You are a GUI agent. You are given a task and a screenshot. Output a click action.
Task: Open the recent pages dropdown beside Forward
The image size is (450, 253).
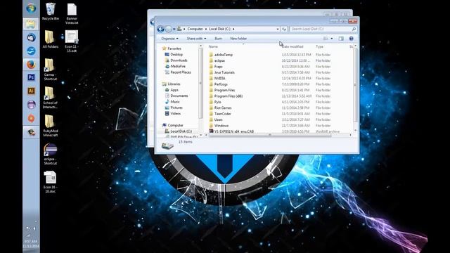pos(174,29)
